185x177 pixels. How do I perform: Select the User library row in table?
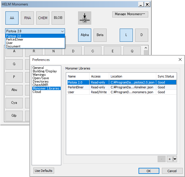72,92
